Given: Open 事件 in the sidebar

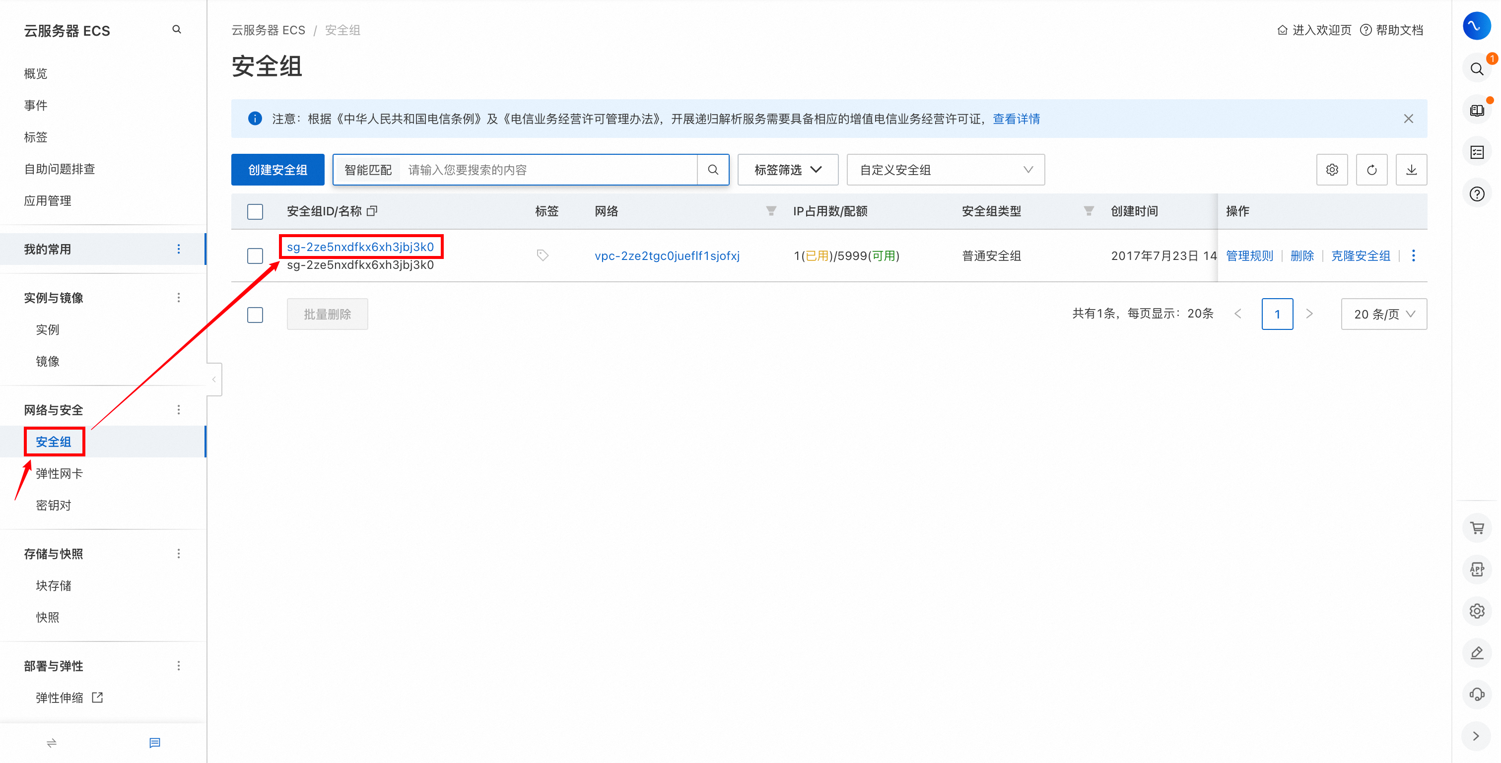Looking at the screenshot, I should [x=35, y=106].
